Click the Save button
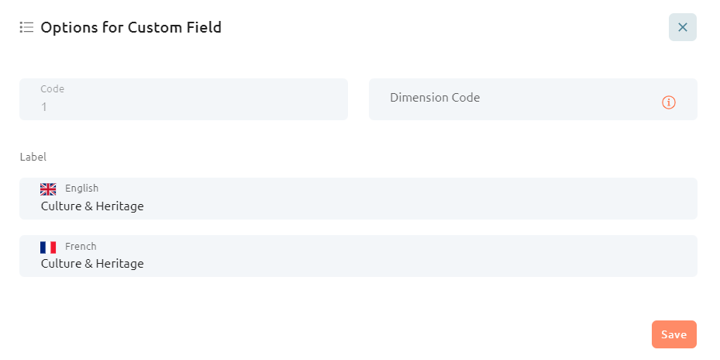Image resolution: width=720 pixels, height=360 pixels. 674,334
